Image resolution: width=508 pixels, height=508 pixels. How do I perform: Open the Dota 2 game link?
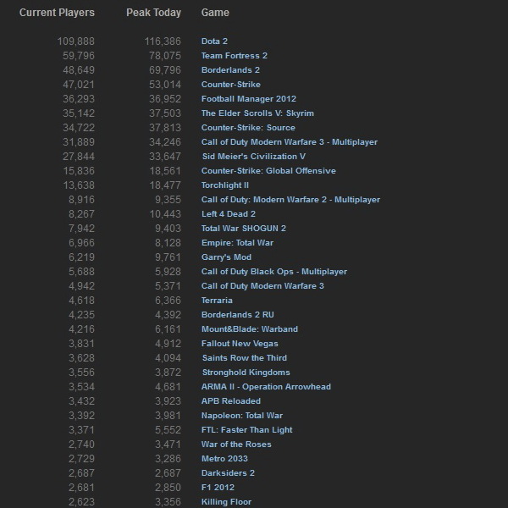(x=214, y=41)
